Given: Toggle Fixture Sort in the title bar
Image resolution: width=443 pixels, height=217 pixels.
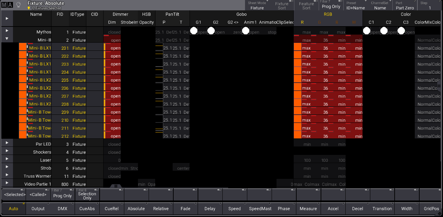Looking at the screenshot, I should tap(281, 5).
